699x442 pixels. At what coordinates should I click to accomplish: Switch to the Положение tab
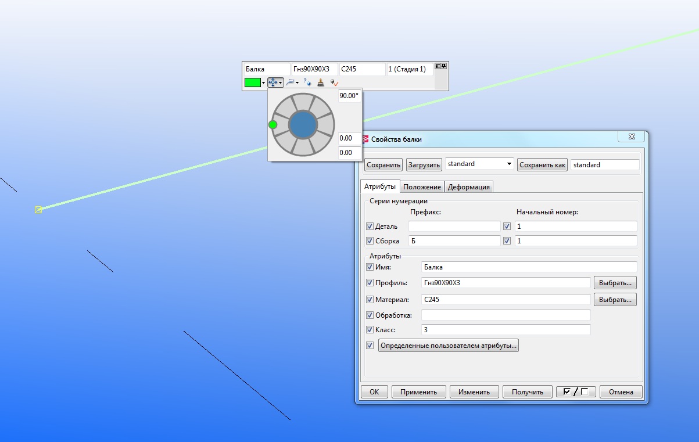[422, 186]
